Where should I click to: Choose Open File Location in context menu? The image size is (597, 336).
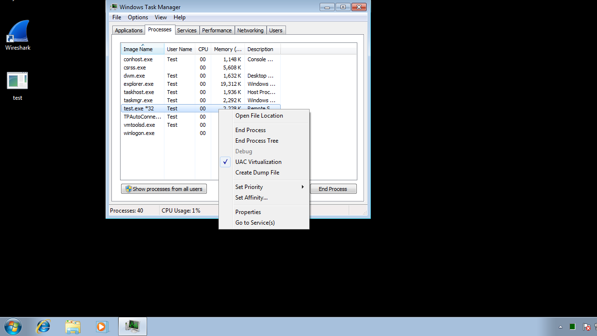264,116
